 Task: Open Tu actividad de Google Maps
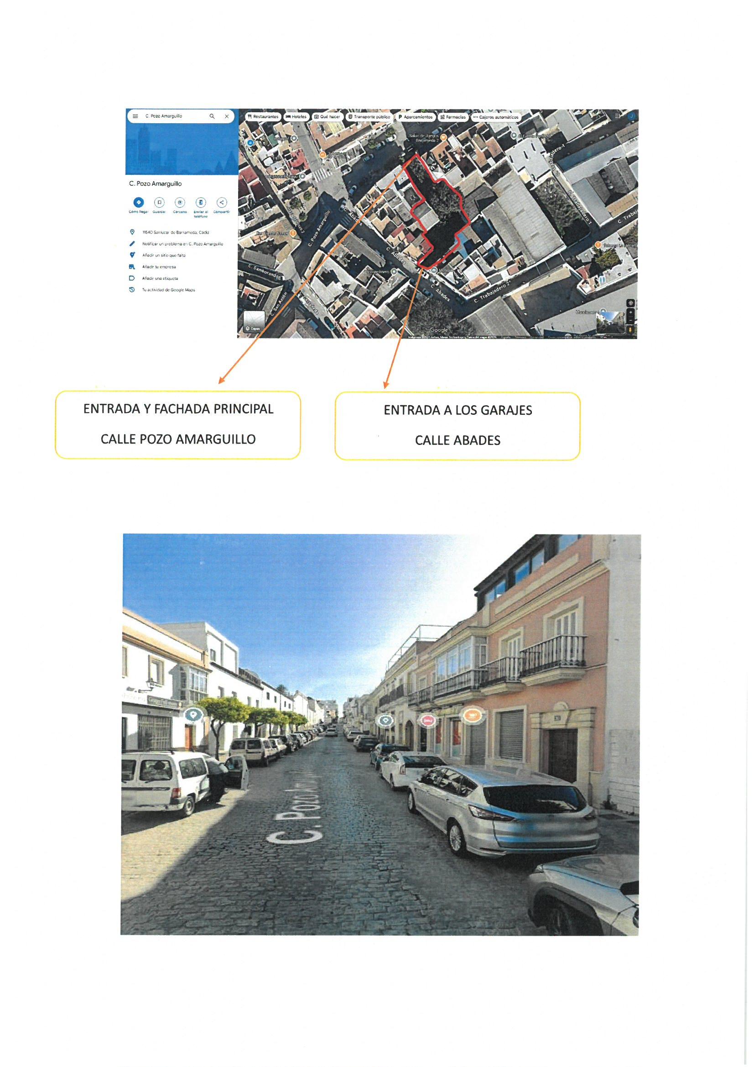pyautogui.click(x=168, y=290)
